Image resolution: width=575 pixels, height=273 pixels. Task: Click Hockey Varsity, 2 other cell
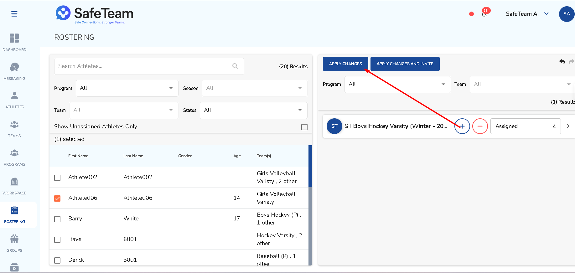(x=279, y=240)
